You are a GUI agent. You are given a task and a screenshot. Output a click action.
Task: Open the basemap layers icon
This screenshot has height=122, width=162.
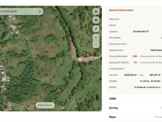pos(96,20)
